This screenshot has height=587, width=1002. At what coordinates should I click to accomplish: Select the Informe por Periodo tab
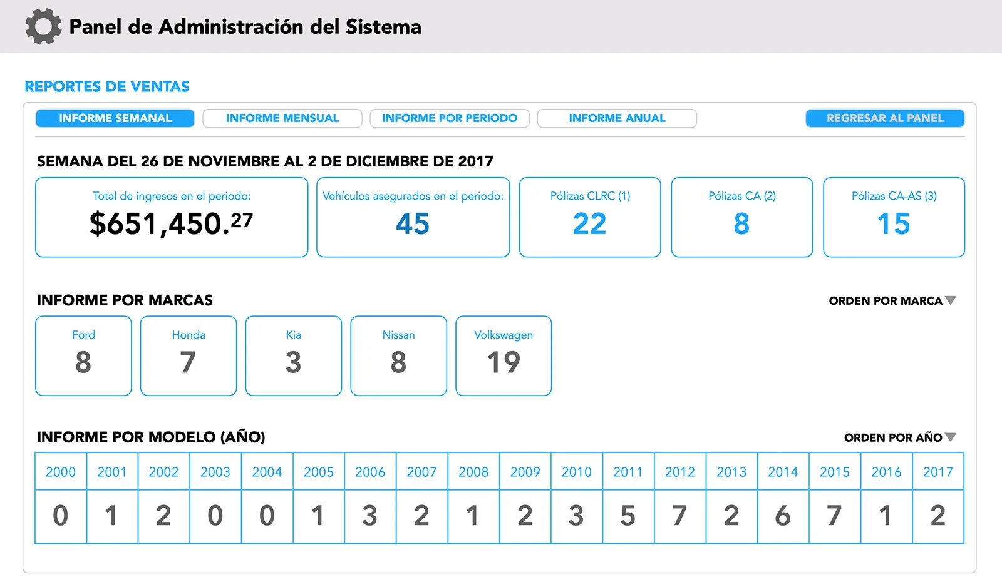point(450,118)
